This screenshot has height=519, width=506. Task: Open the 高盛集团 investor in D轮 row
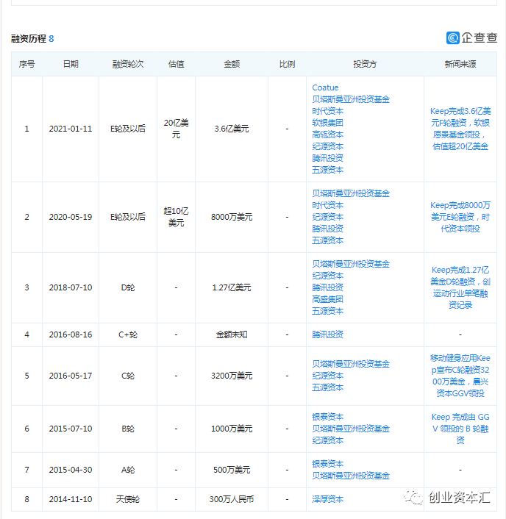click(327, 299)
